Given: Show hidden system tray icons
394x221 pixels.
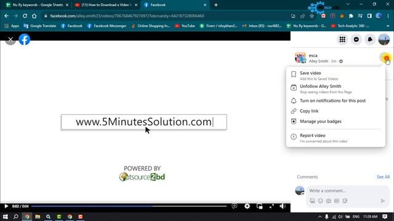Looking at the screenshot, I should pos(320,217).
